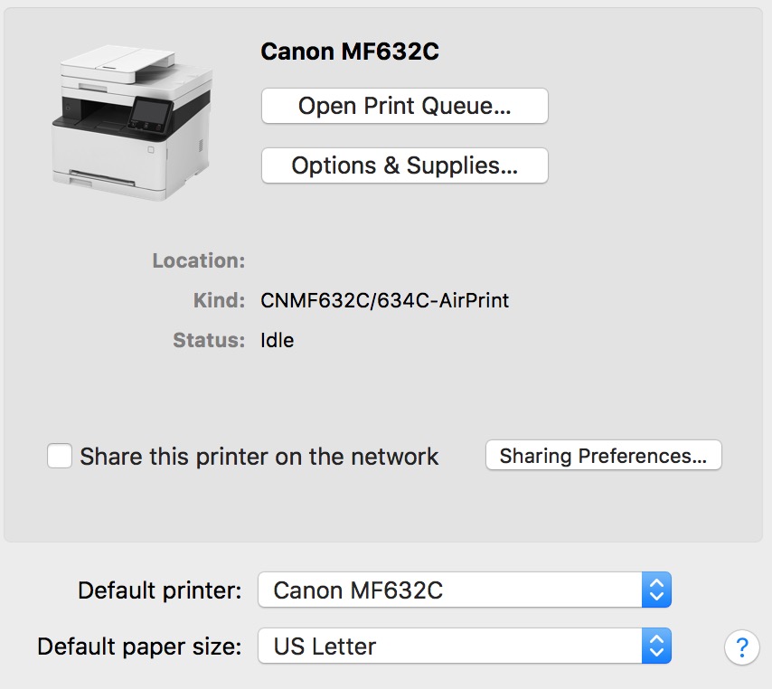Click the Location label

tap(199, 260)
